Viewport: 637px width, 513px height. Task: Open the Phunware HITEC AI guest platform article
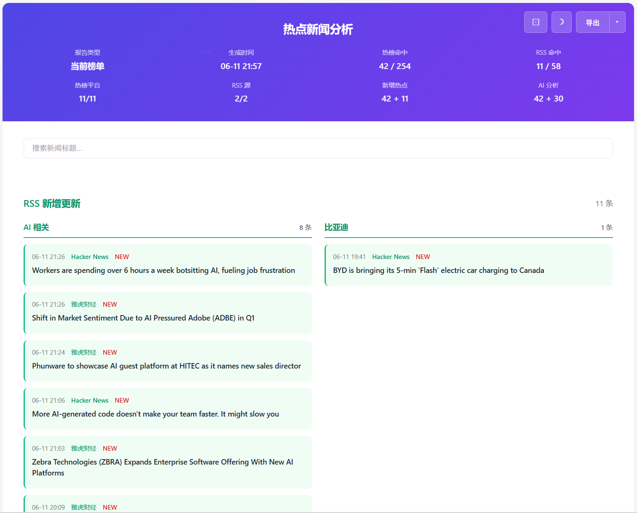pos(166,366)
